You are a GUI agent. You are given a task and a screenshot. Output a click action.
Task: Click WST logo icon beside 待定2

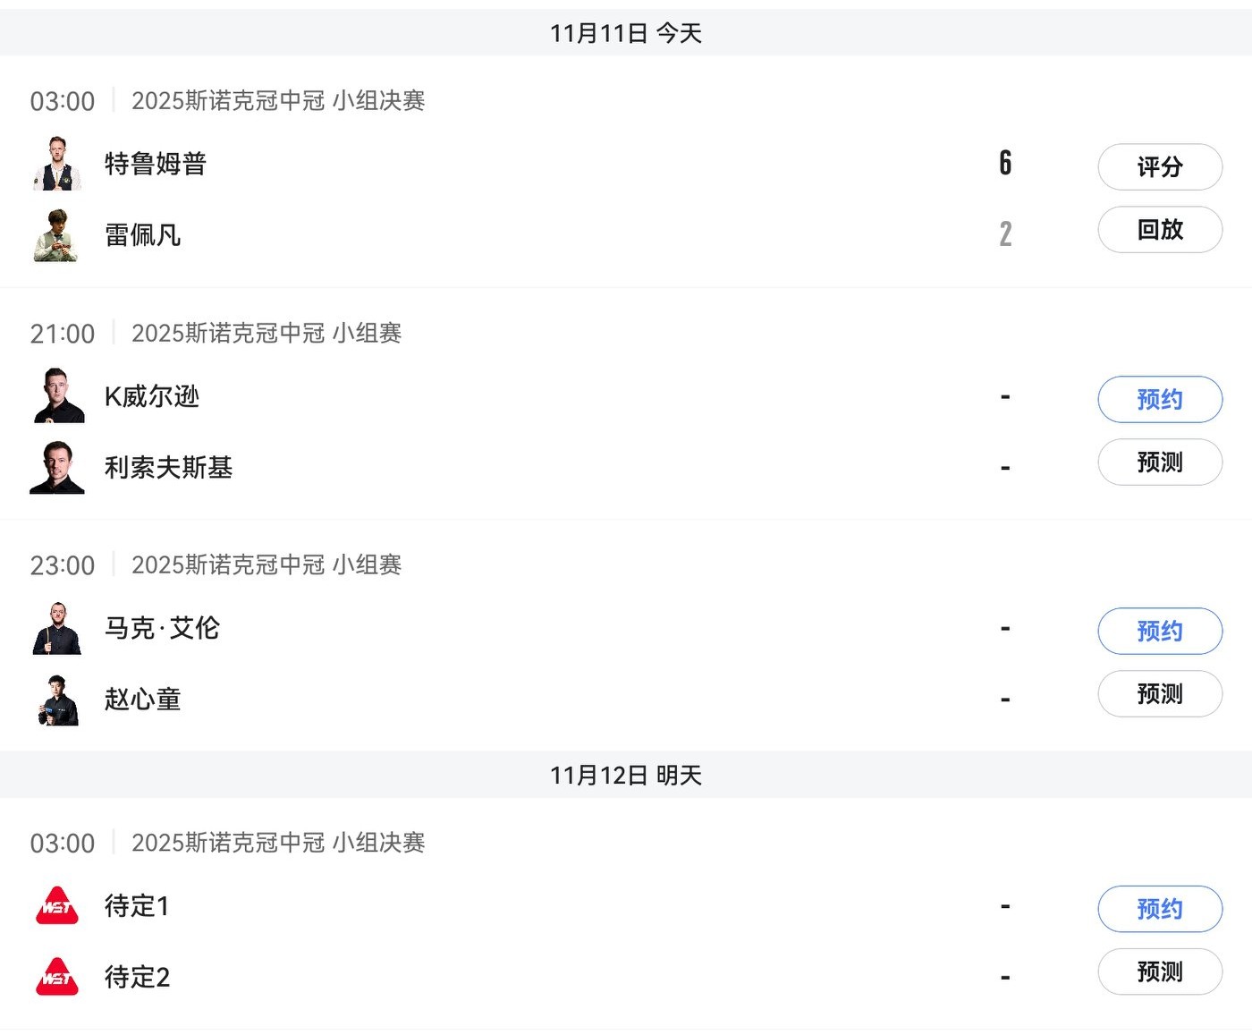pyautogui.click(x=57, y=977)
